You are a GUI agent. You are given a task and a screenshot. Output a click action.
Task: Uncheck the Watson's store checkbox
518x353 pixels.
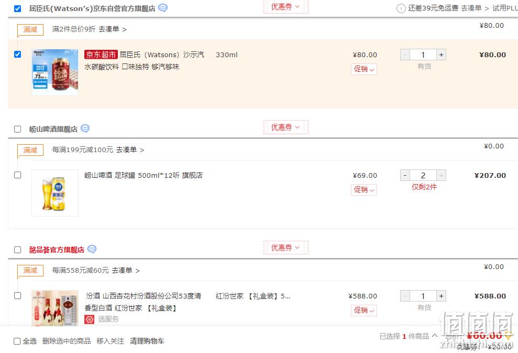pos(18,8)
